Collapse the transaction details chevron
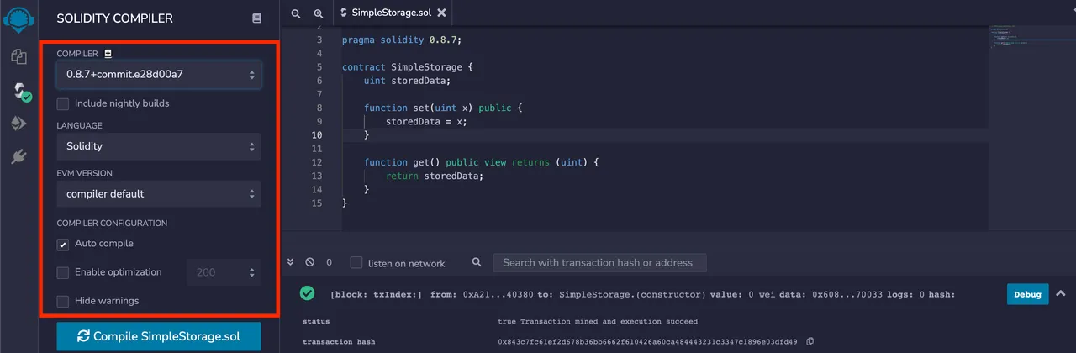 (1060, 293)
